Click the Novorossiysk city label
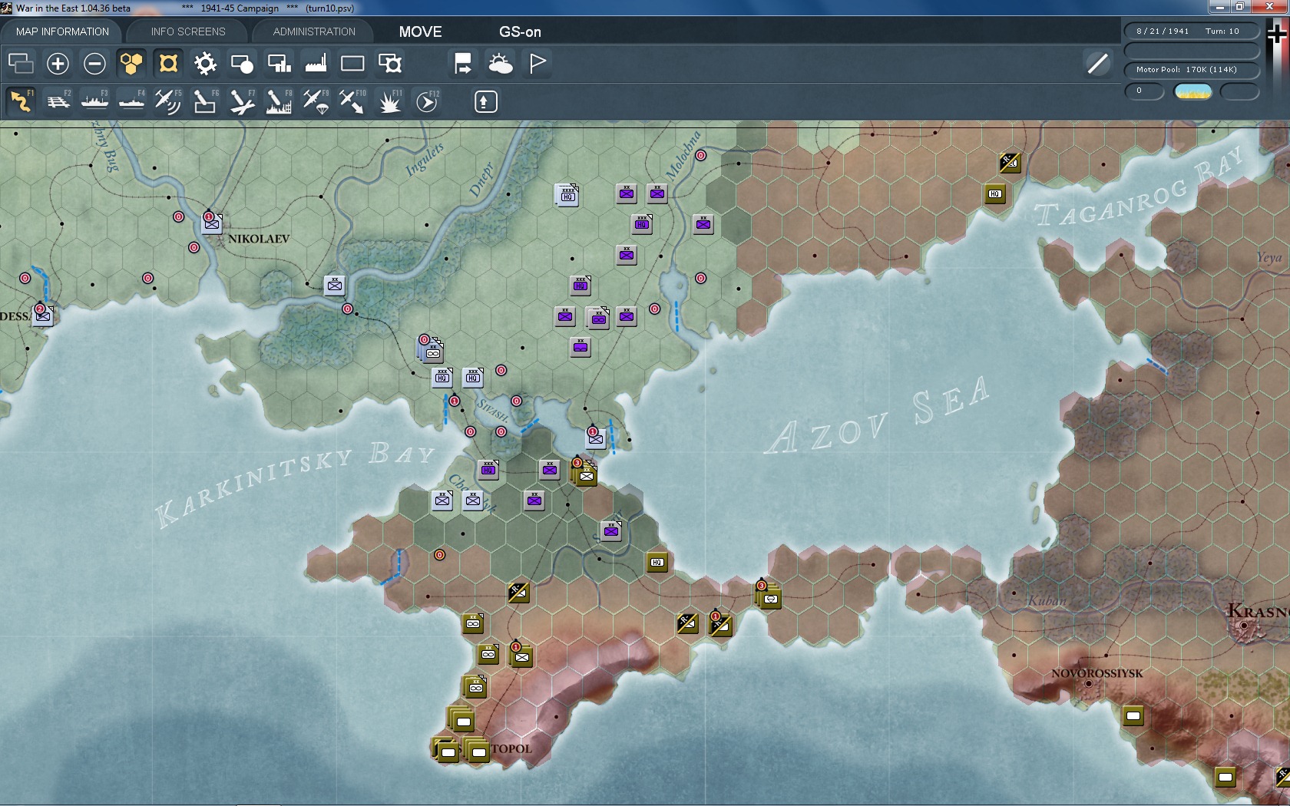This screenshot has height=806, width=1290. click(1097, 673)
